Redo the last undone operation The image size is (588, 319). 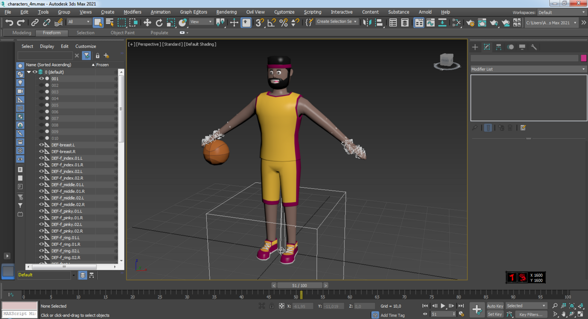21,23
